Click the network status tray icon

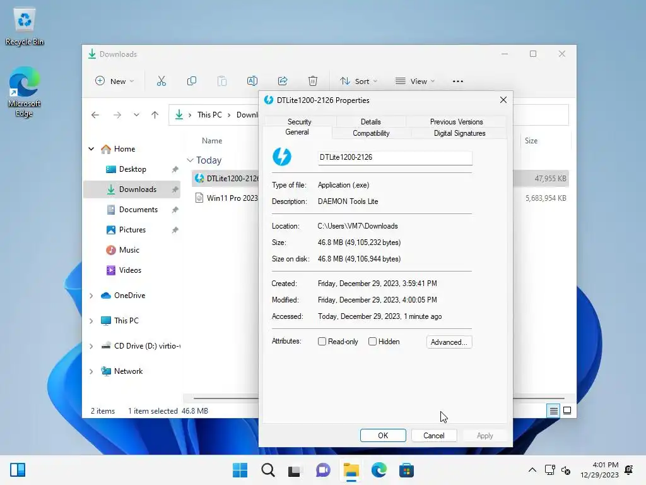550,470
